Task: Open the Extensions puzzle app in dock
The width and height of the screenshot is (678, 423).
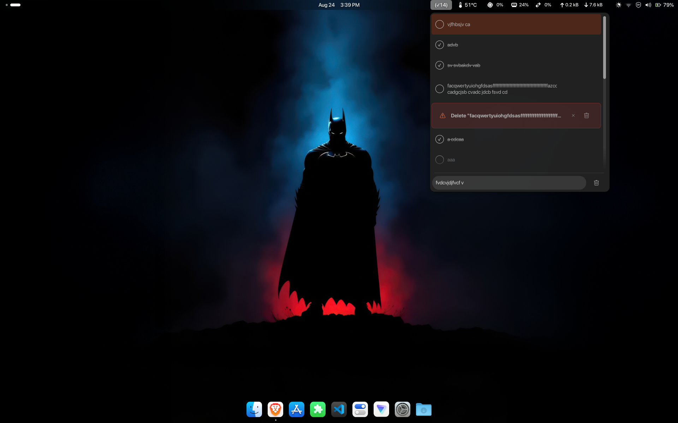Action: 318,409
